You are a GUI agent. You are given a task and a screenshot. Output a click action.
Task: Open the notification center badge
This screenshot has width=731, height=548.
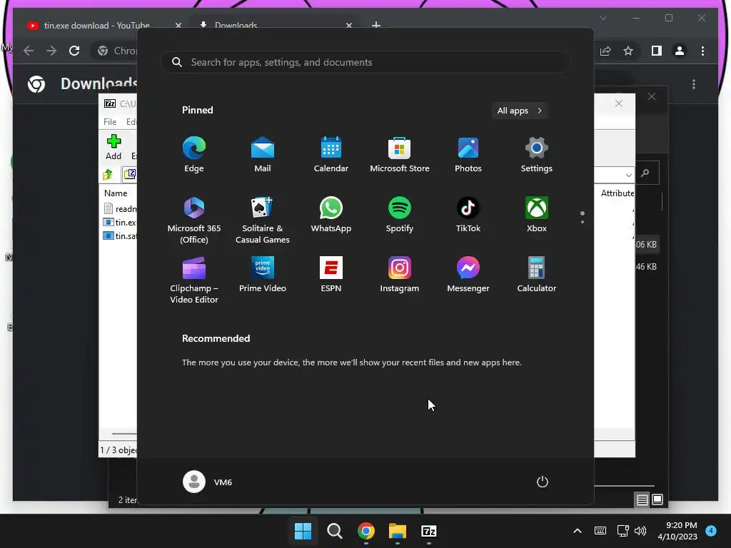[711, 531]
